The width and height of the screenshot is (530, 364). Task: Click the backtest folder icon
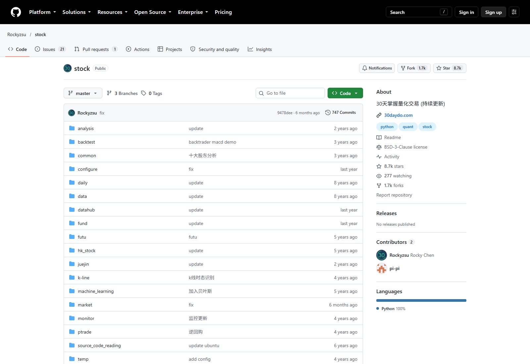[72, 142]
